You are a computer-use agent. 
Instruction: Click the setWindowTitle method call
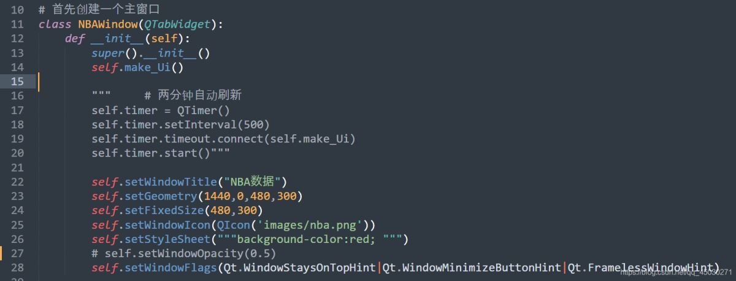click(171, 182)
